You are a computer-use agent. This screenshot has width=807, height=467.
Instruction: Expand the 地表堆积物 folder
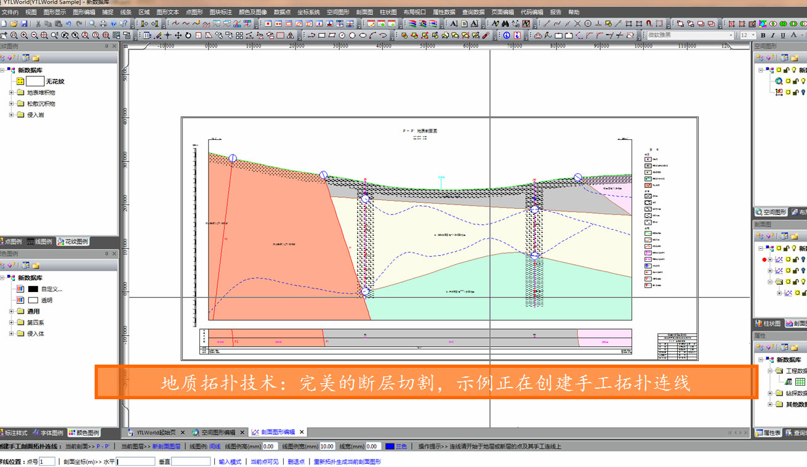click(11, 92)
